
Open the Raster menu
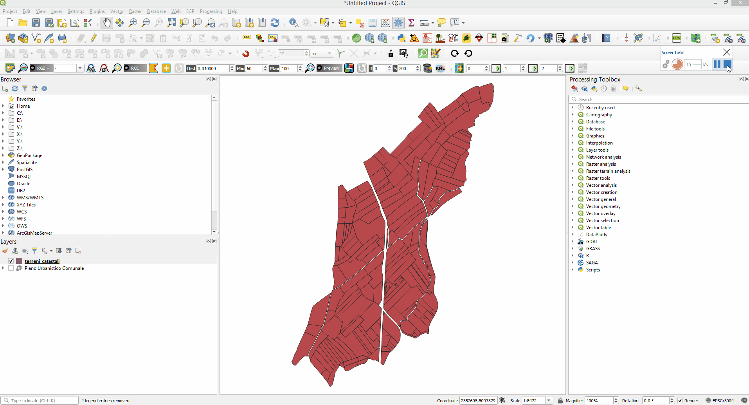pyautogui.click(x=135, y=11)
